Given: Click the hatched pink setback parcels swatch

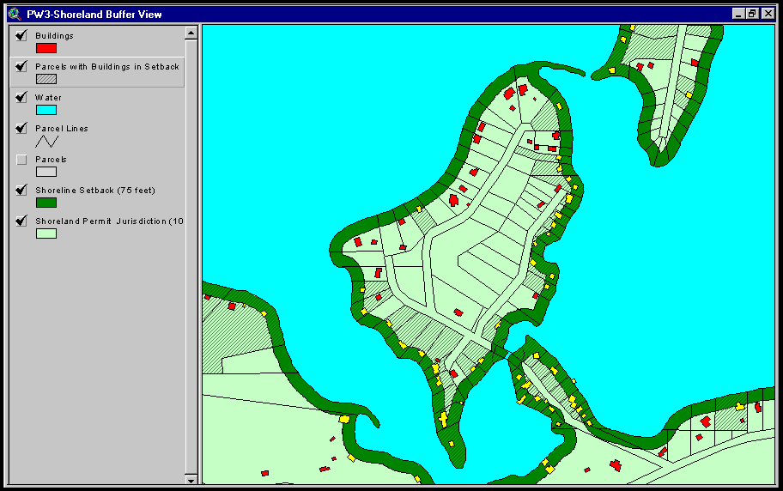Looking at the screenshot, I should tap(46, 79).
